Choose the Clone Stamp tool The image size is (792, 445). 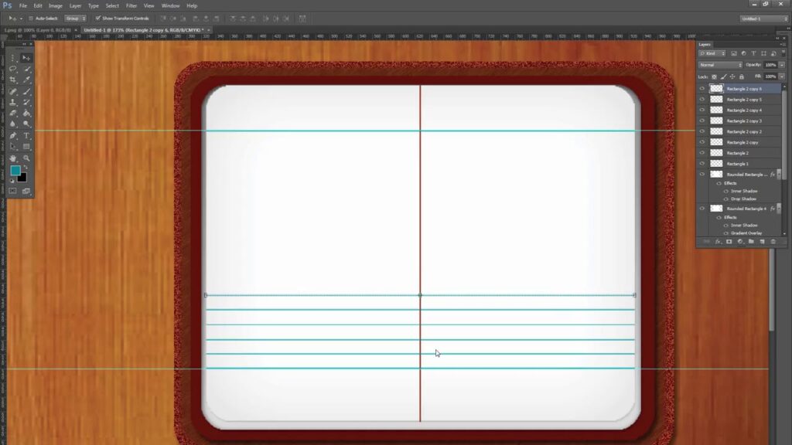pos(13,104)
